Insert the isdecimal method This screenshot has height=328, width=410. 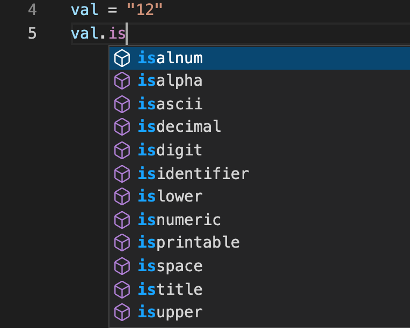coord(260,127)
